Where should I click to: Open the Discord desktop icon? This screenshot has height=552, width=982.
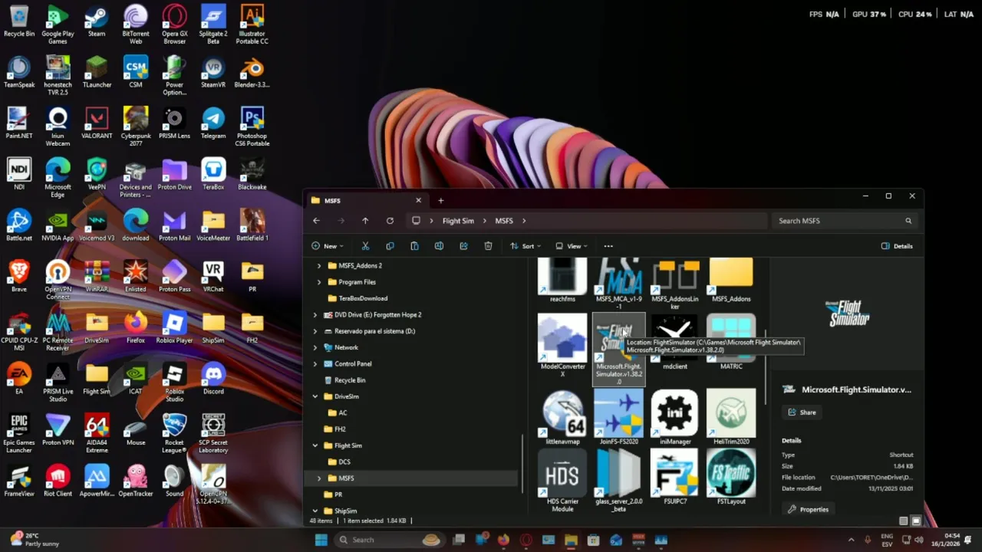coord(213,379)
